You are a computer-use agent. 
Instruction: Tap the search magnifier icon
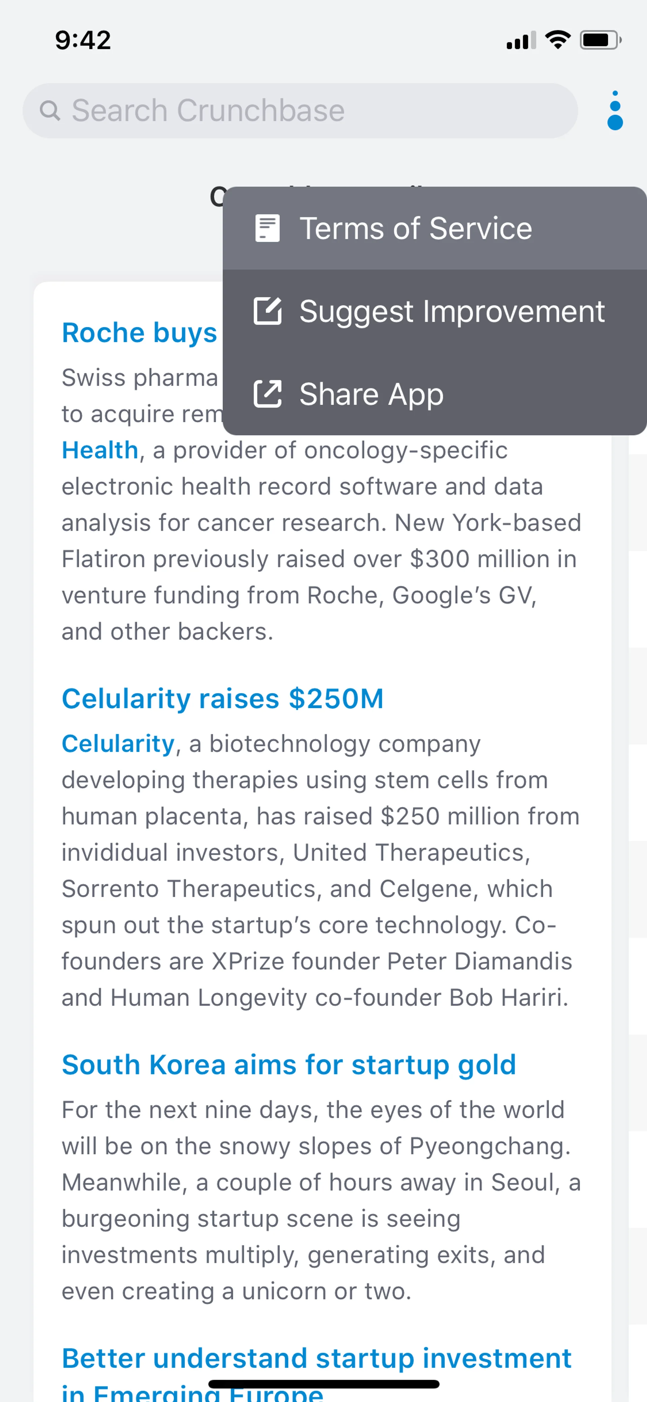coord(50,111)
